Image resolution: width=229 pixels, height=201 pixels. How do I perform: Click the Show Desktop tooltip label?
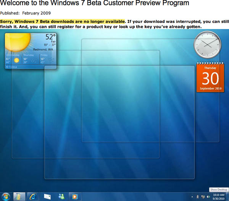(x=219, y=190)
